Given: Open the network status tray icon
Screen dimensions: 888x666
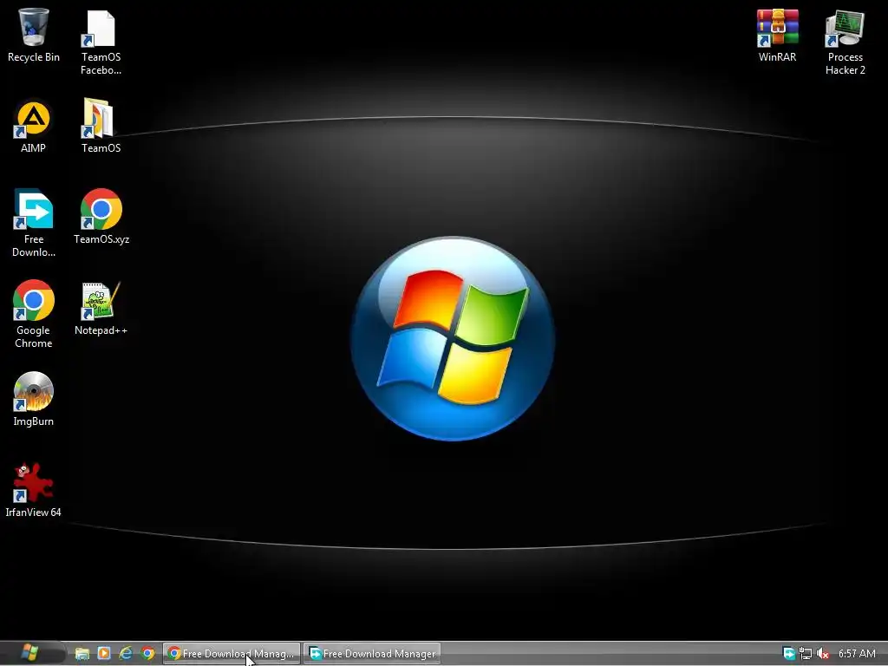Looking at the screenshot, I should tap(806, 654).
